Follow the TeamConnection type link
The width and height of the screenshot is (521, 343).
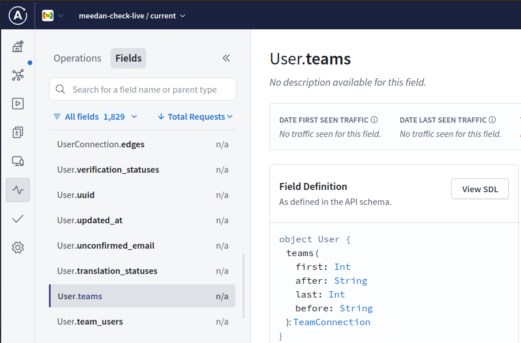[x=332, y=322]
